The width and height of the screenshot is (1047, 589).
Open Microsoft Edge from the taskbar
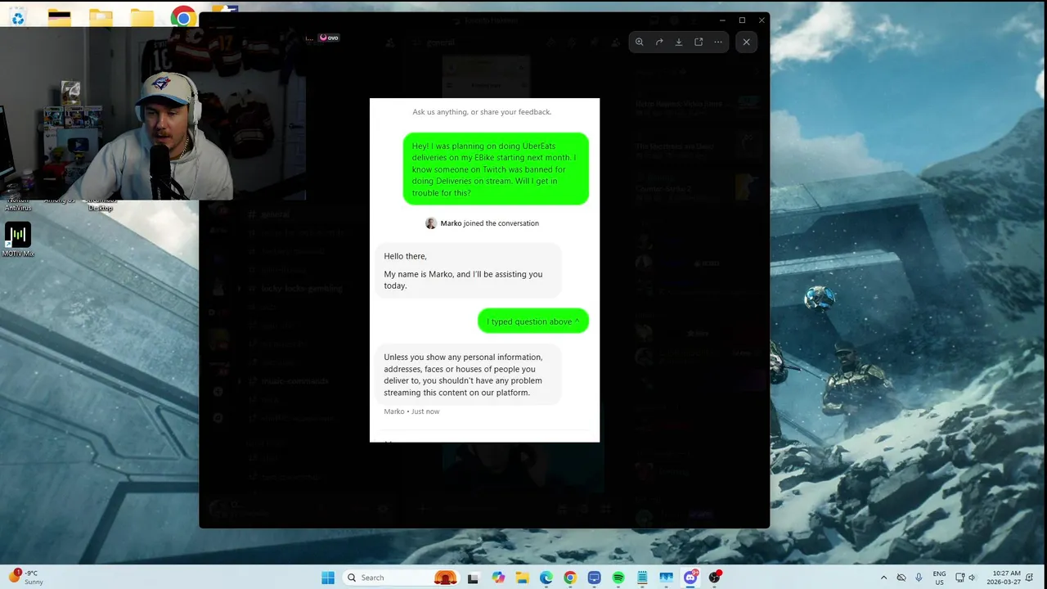[546, 578]
